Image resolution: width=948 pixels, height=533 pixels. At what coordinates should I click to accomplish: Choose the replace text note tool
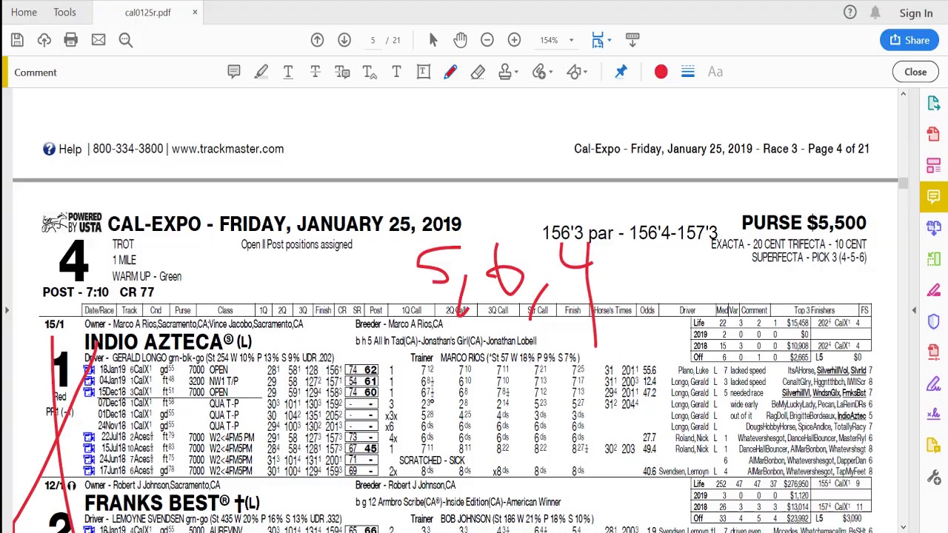pos(342,72)
